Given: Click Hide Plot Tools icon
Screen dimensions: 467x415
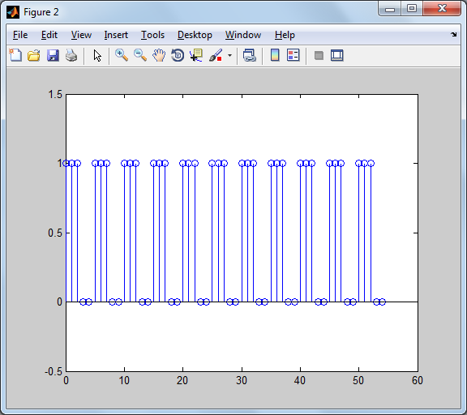Looking at the screenshot, I should coord(319,55).
